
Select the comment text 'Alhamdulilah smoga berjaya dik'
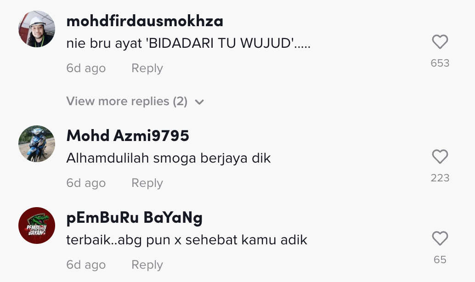(x=169, y=158)
